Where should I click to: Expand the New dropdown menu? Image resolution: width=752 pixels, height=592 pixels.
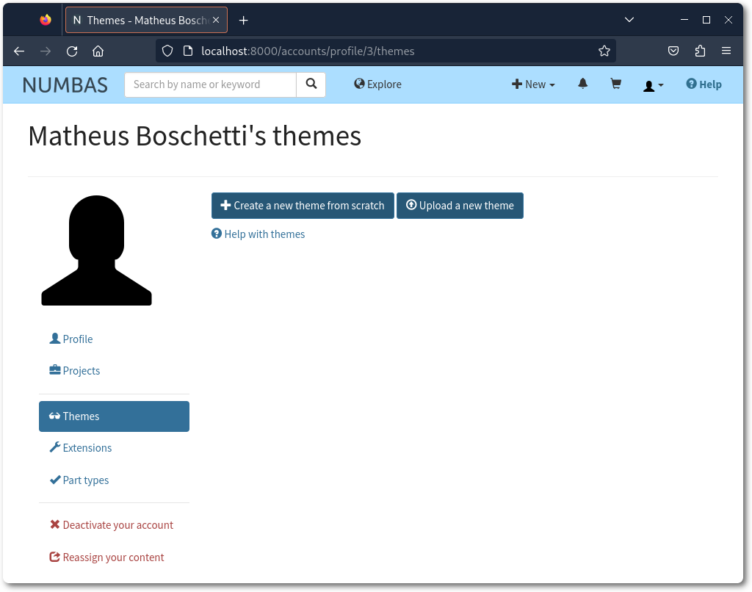[533, 84]
